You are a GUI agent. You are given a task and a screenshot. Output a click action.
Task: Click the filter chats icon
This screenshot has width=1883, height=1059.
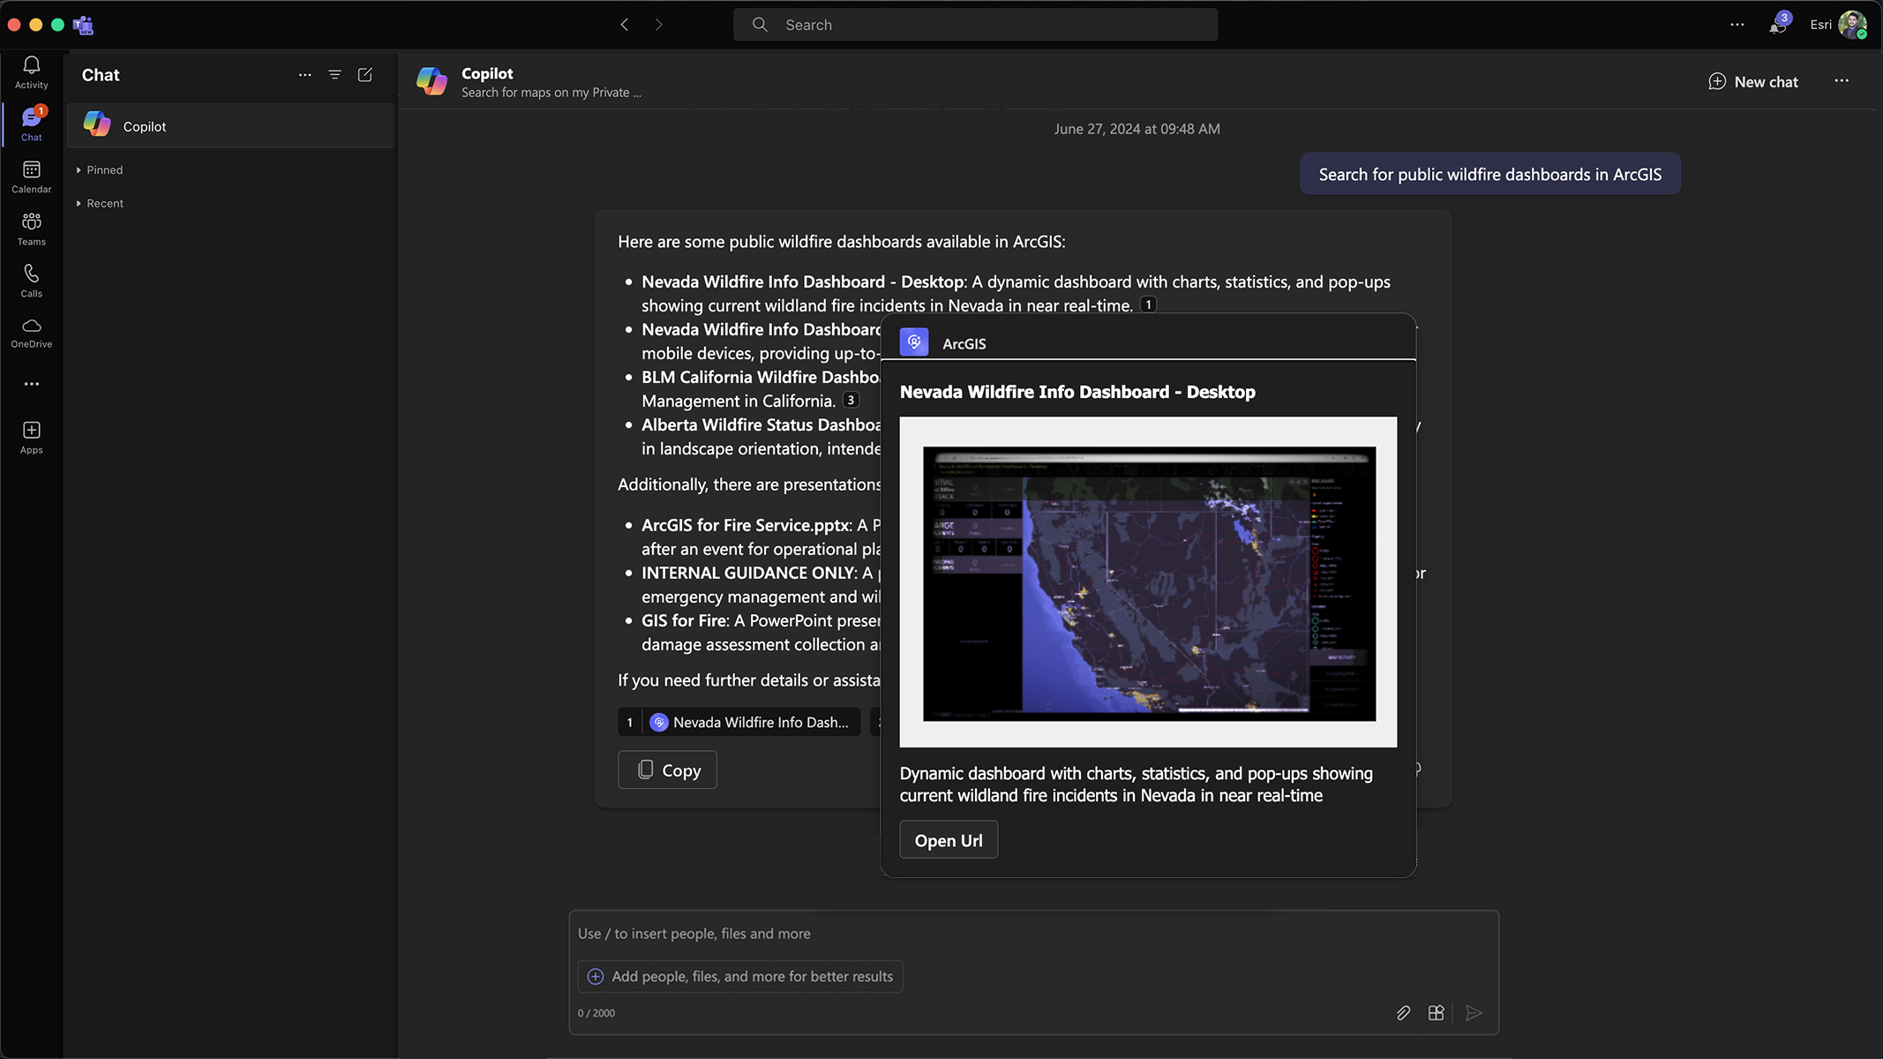coord(334,75)
